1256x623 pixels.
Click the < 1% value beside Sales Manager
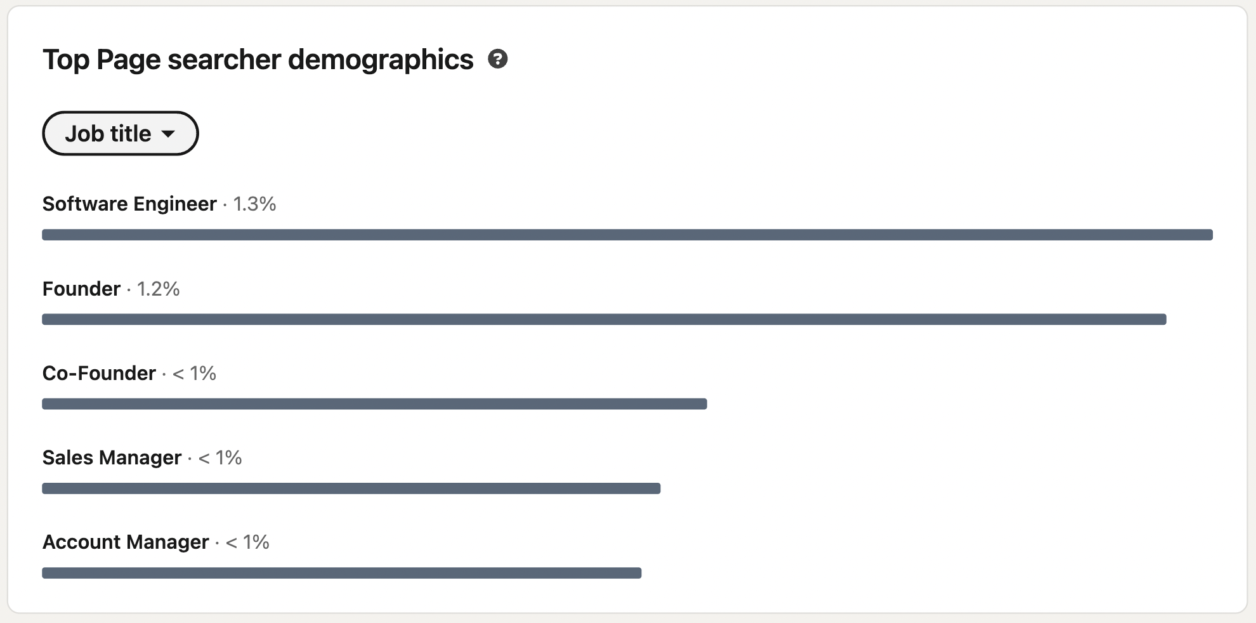click(x=220, y=457)
